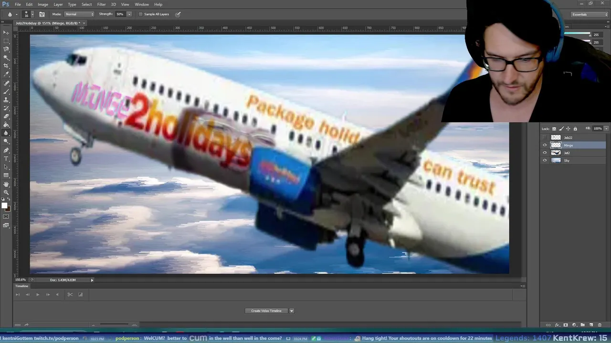Play the timeline
Screen dimensions: 611x343
tap(38, 294)
